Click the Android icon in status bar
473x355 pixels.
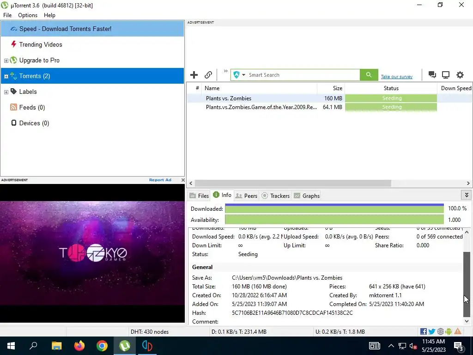click(x=449, y=331)
